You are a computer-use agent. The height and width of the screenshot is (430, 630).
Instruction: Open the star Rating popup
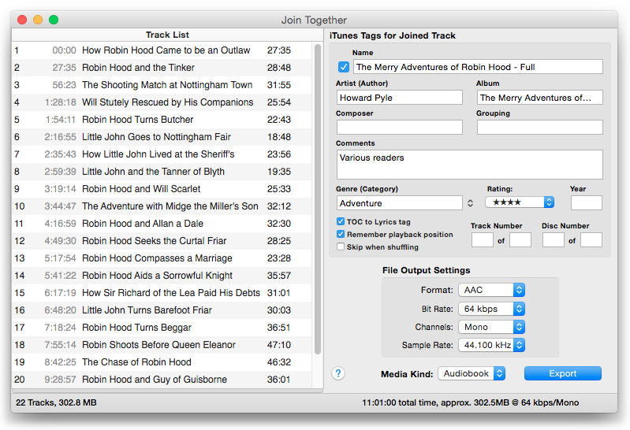519,202
